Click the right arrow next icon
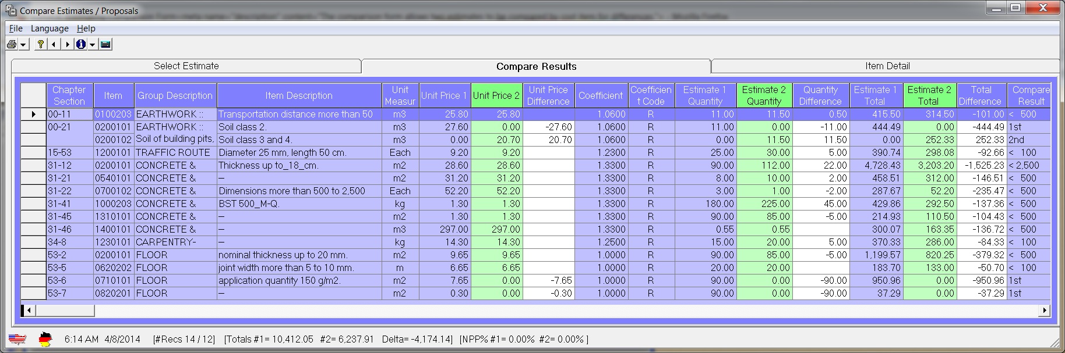 point(68,44)
